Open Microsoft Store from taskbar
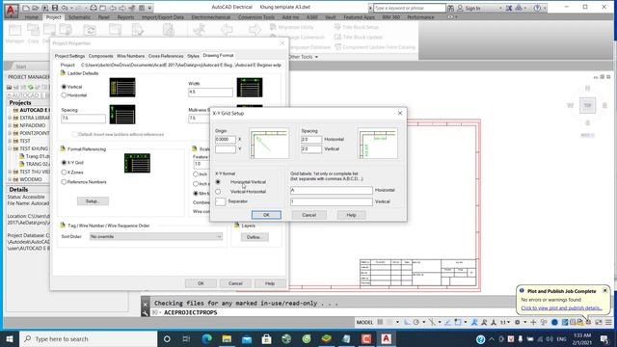The image size is (617, 347). coord(266,338)
